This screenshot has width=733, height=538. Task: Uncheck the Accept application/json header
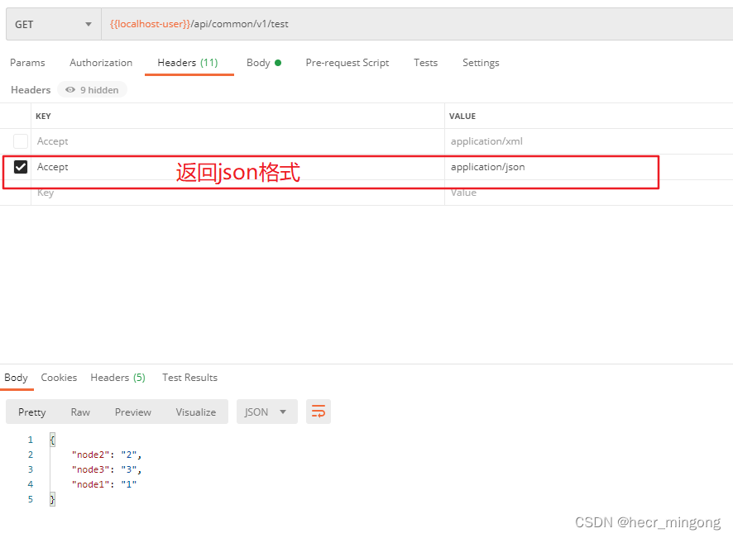point(21,167)
